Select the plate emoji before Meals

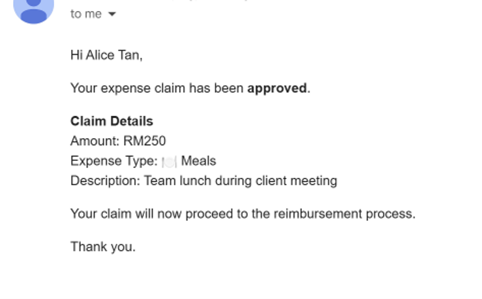(170, 162)
